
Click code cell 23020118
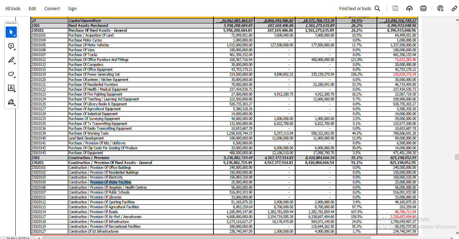(38, 222)
